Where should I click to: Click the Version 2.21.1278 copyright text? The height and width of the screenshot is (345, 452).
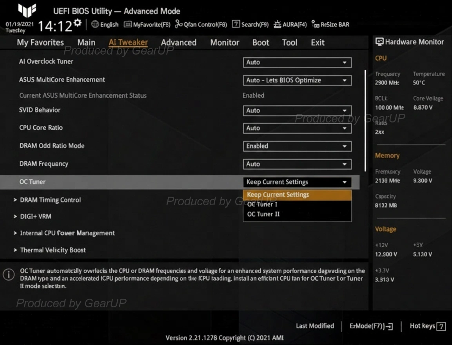point(225,338)
